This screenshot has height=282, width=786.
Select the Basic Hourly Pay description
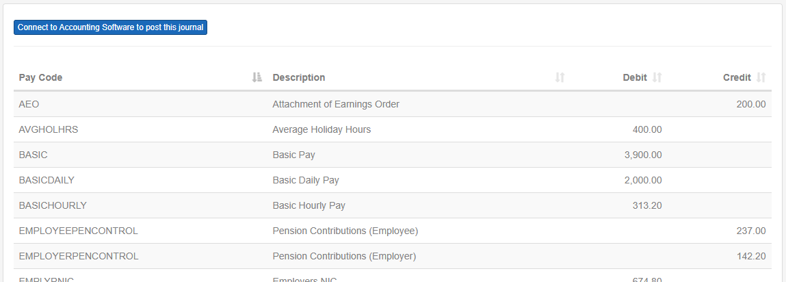tap(309, 205)
